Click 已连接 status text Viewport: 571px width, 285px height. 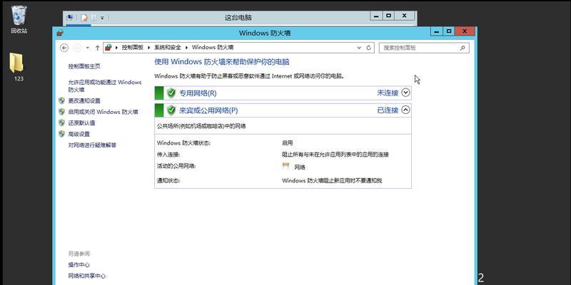[x=388, y=110]
